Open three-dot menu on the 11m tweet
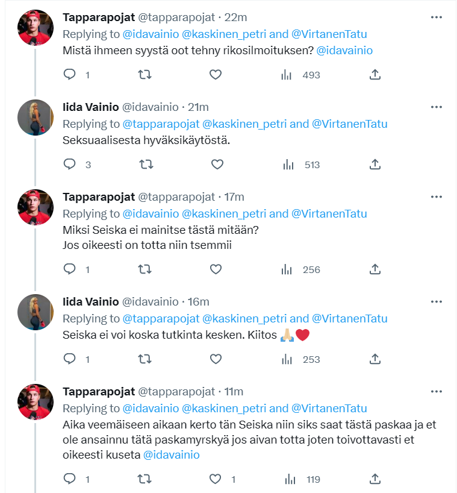Image resolution: width=457 pixels, height=493 pixels. [437, 391]
